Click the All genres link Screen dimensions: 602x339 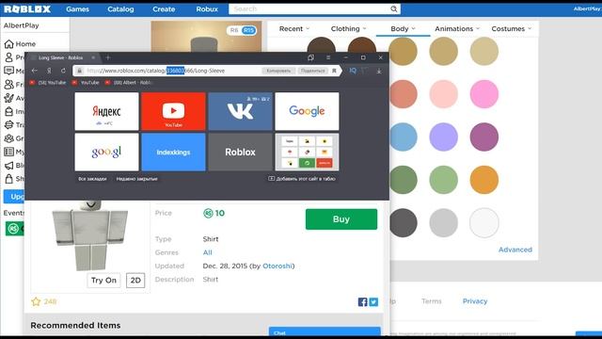pyautogui.click(x=207, y=252)
